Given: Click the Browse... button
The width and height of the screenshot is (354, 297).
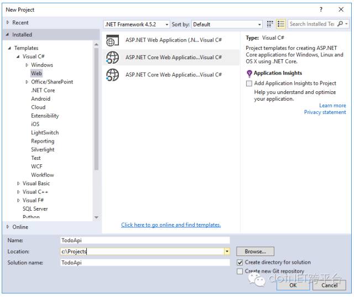Looking at the screenshot, I should pyautogui.click(x=255, y=251).
